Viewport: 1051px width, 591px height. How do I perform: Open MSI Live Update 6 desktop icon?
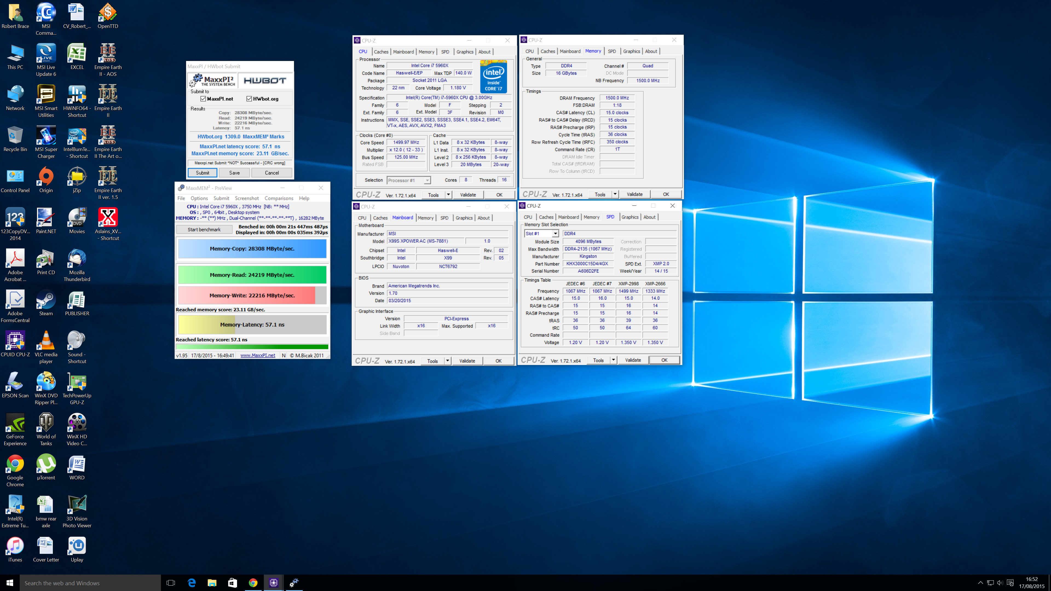[x=46, y=60]
